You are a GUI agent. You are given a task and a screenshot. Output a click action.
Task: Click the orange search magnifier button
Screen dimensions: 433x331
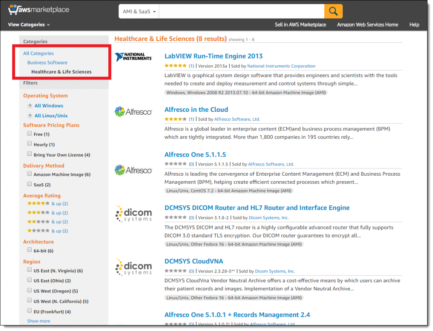333,11
